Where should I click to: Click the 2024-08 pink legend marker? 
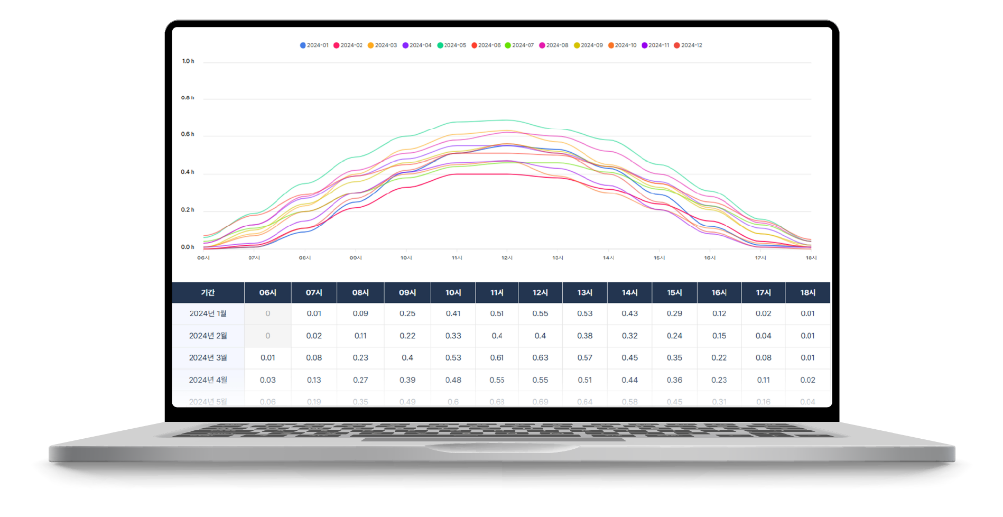(x=542, y=45)
